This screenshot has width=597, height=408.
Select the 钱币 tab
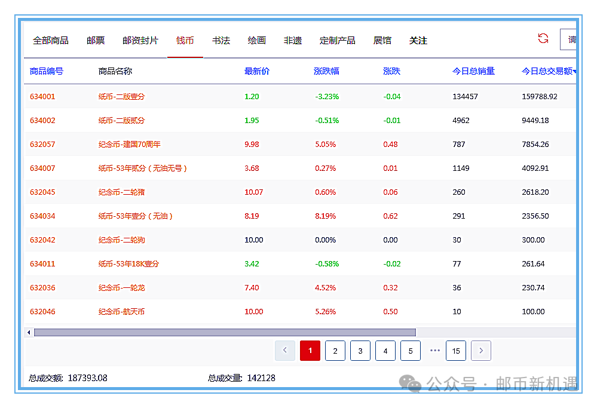click(185, 41)
